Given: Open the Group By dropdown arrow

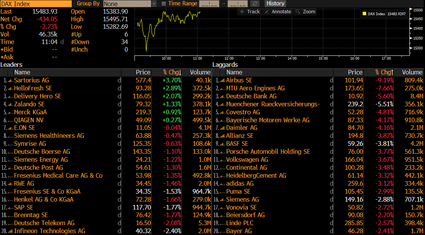Looking at the screenshot, I should [154, 4].
